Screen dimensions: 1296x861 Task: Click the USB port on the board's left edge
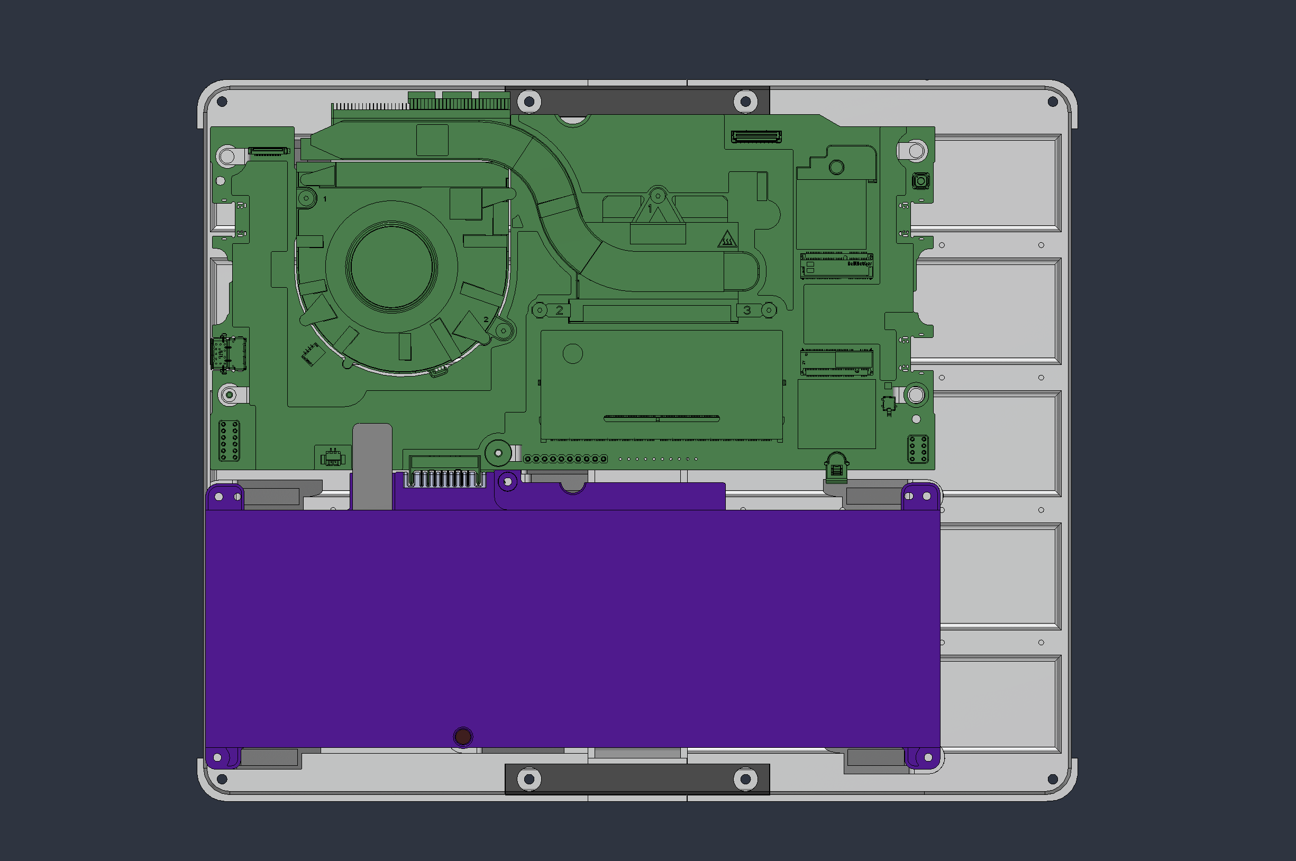click(229, 354)
